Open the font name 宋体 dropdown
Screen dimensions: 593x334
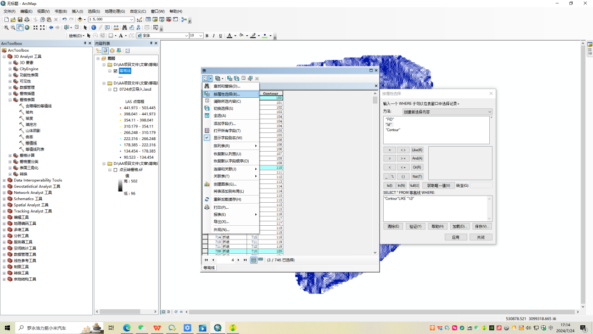187,36
